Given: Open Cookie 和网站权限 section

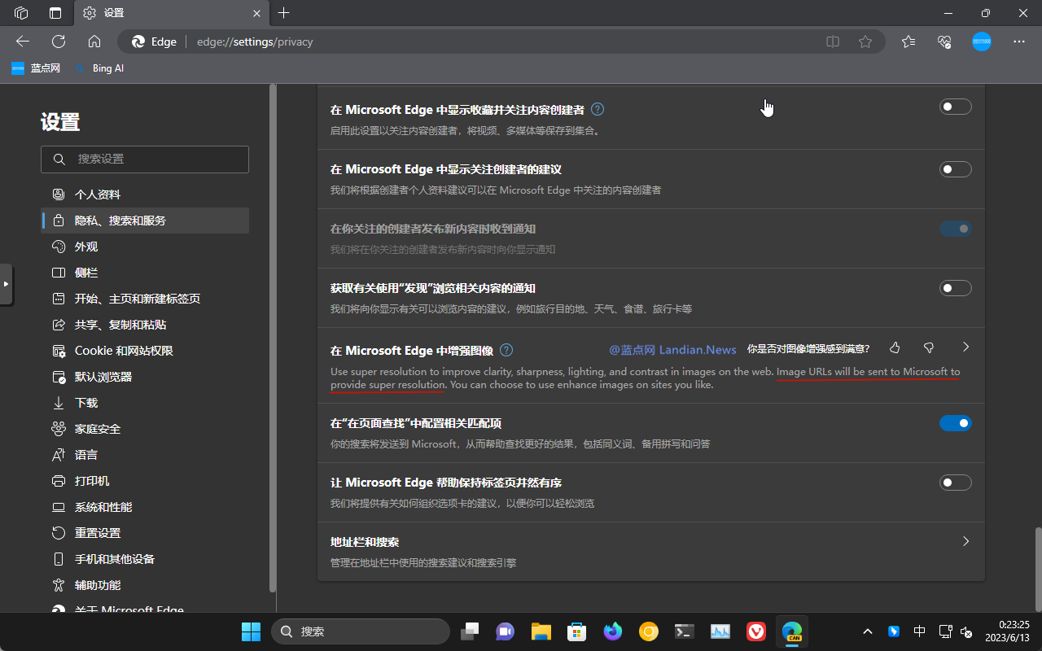Looking at the screenshot, I should [145, 351].
